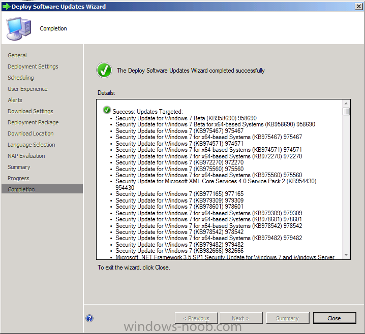Image resolution: width=365 pixels, height=334 pixels.
Task: Click 'Security Update for Windows 7 (KB982666)' line
Action: [x=179, y=251]
